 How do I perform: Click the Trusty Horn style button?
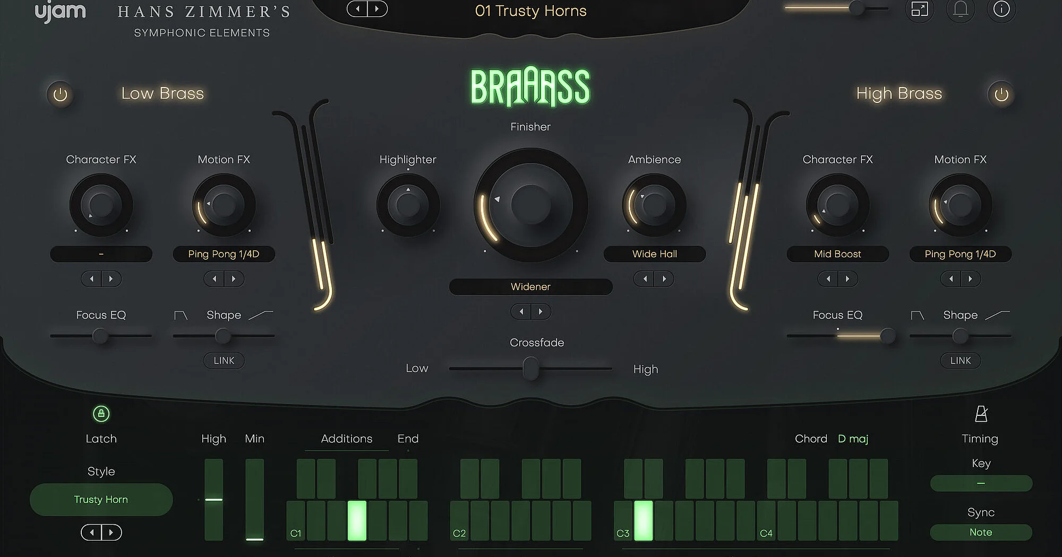click(x=101, y=499)
